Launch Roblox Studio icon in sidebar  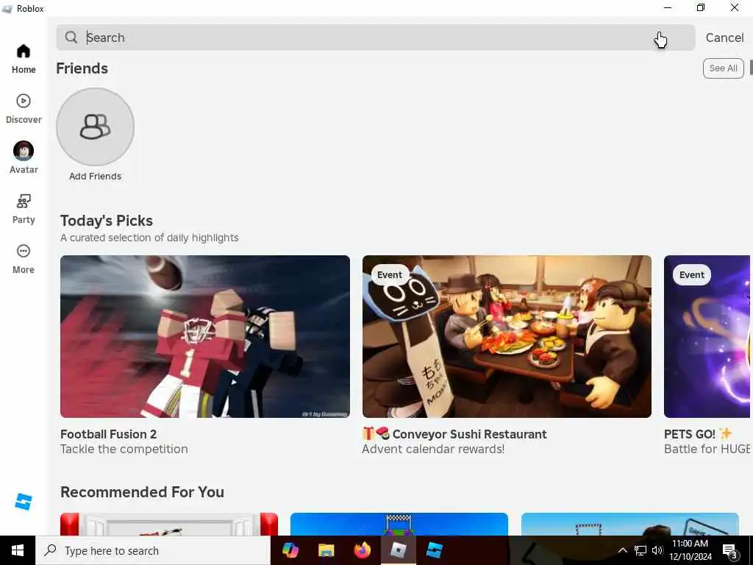pos(23,502)
